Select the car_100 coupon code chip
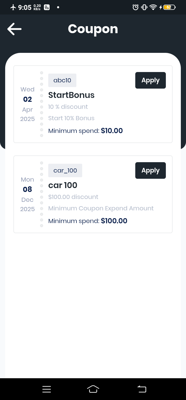Image resolution: width=186 pixels, height=400 pixels. pos(65,170)
